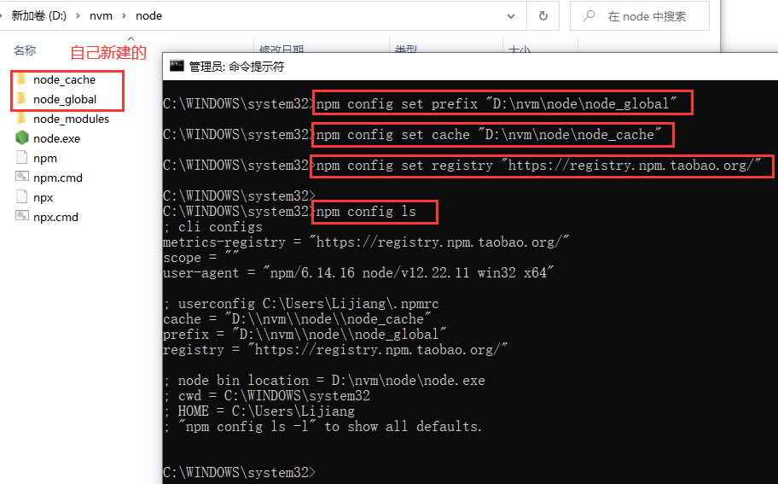Click the npm config ls command

(366, 212)
